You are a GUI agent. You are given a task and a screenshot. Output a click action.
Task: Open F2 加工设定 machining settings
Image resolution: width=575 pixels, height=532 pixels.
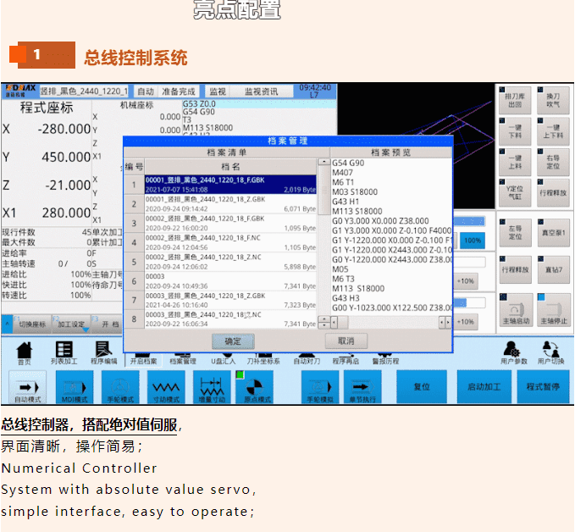pos(71,324)
